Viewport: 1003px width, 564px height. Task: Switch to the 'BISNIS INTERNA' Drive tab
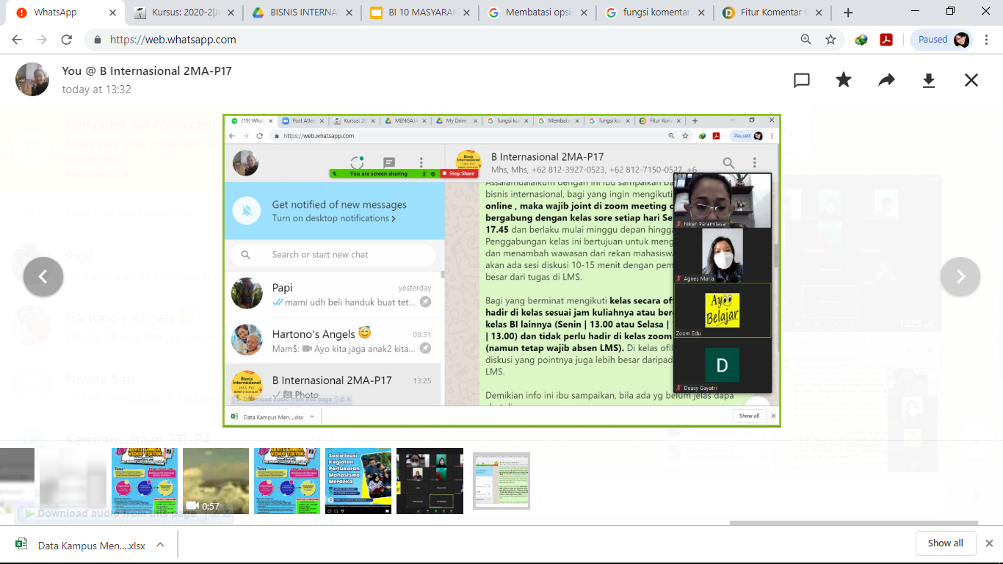pos(301,12)
